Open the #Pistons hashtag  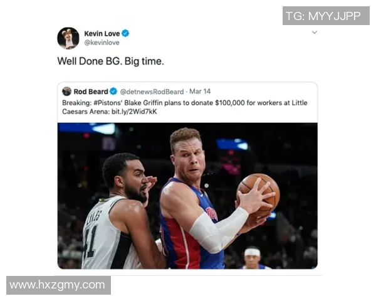(108, 103)
